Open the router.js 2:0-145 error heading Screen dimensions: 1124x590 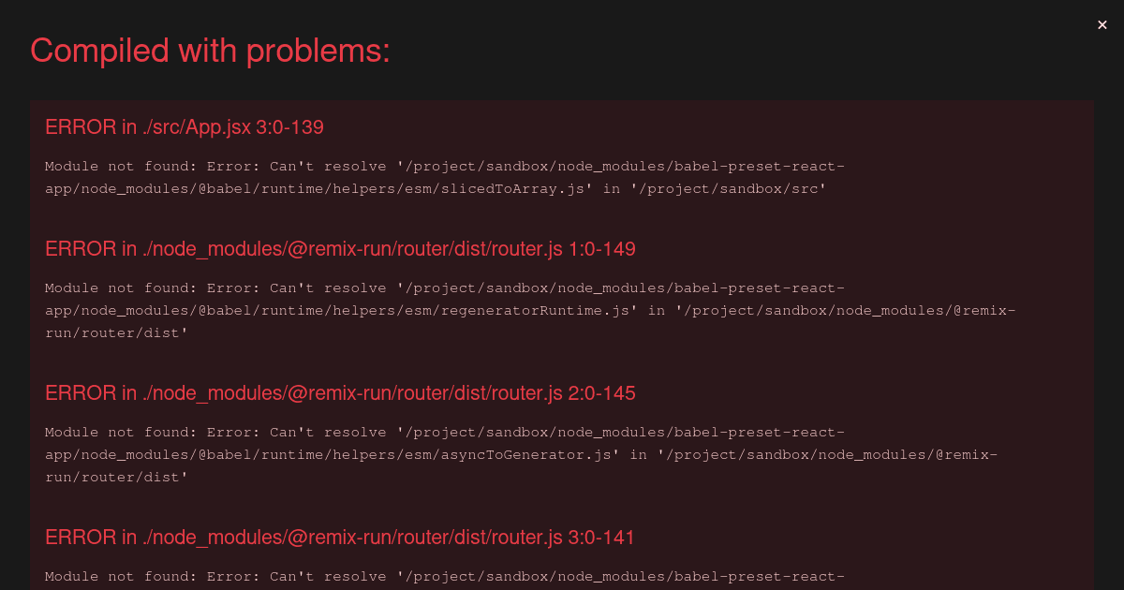[x=340, y=393]
